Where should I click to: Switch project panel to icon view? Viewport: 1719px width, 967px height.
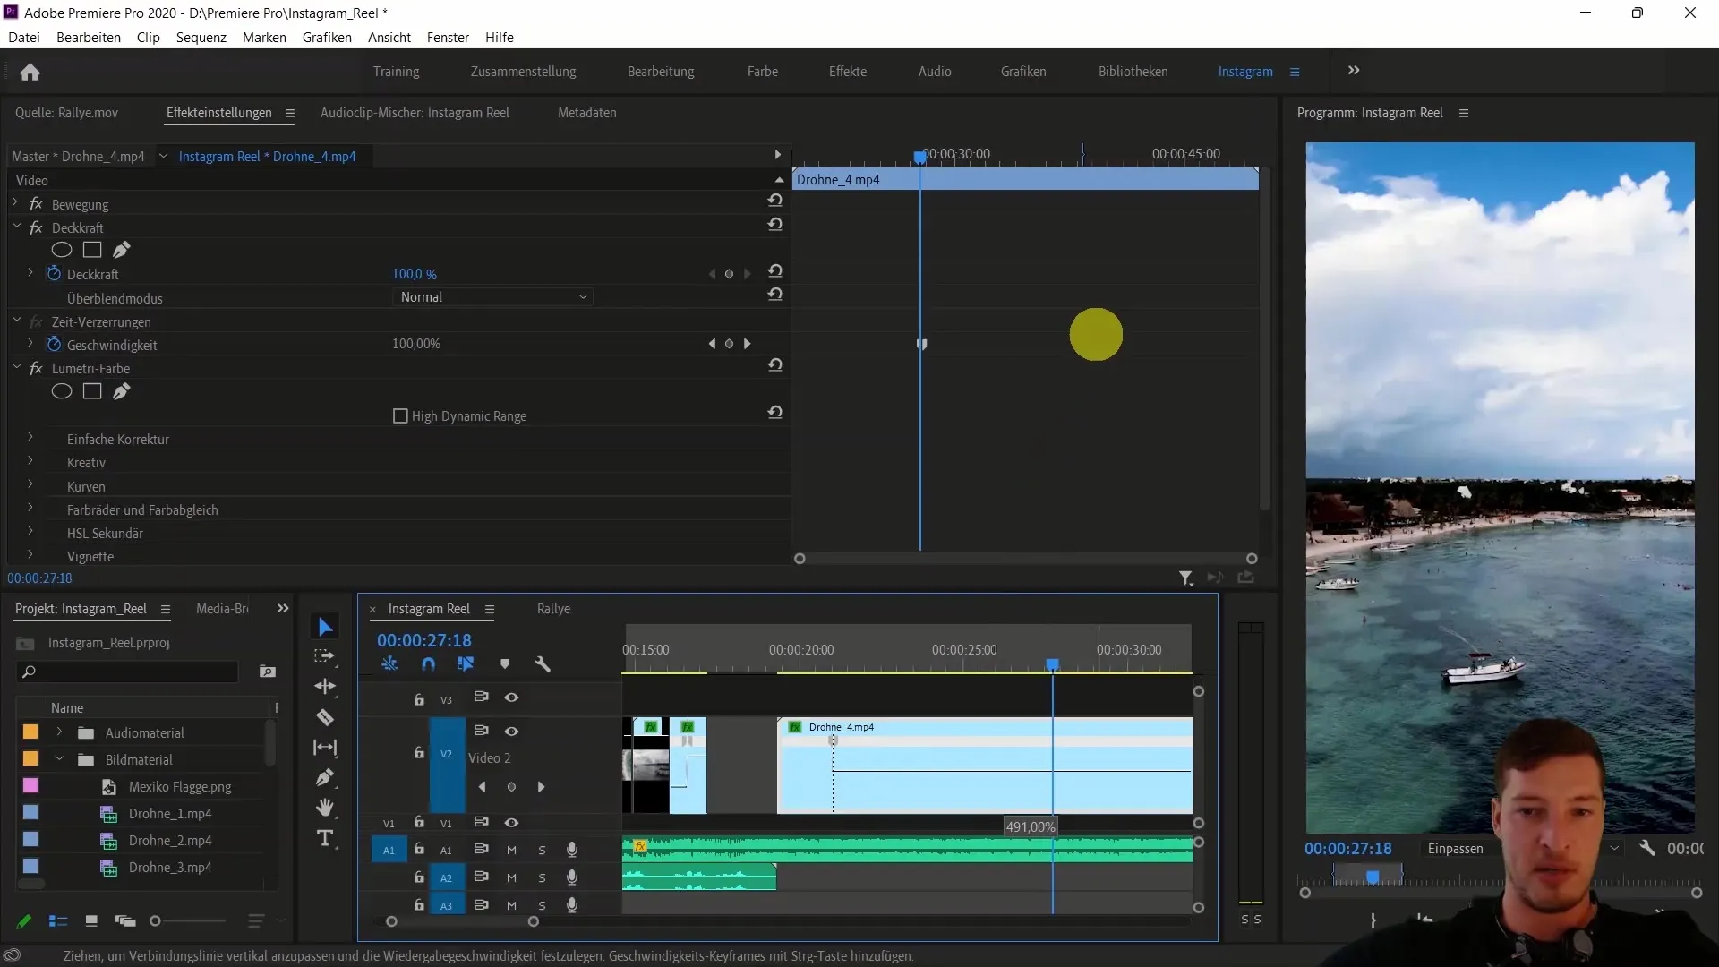(90, 921)
